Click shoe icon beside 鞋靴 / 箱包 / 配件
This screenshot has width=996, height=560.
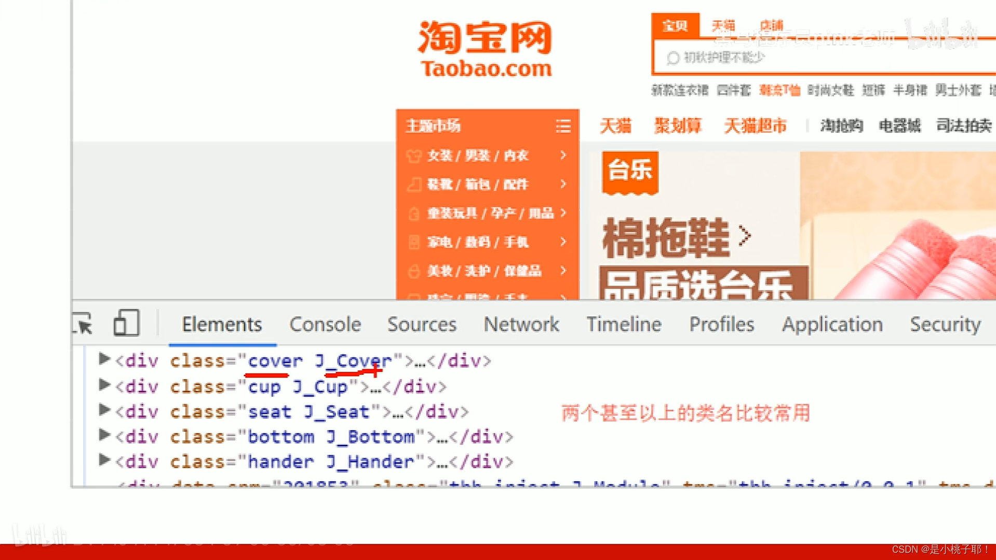point(414,185)
